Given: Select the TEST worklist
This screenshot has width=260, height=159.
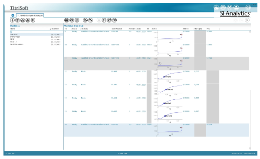Looking at the screenshot, I should [36, 39].
